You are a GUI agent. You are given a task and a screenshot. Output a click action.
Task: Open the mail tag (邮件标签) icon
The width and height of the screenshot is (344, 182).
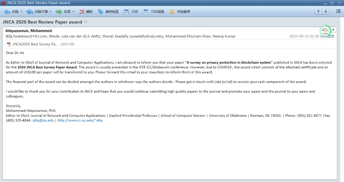point(101,11)
